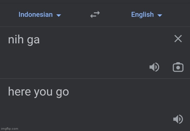Click the imgflip.com watermark
Screen dimensions: 190x131
click(x=9, y=129)
